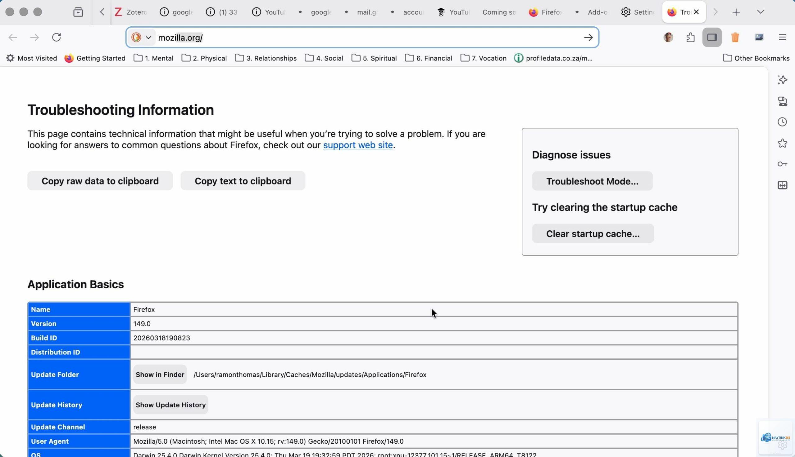Click the Go arrow in address bar
The height and width of the screenshot is (457, 795).
[588, 37]
